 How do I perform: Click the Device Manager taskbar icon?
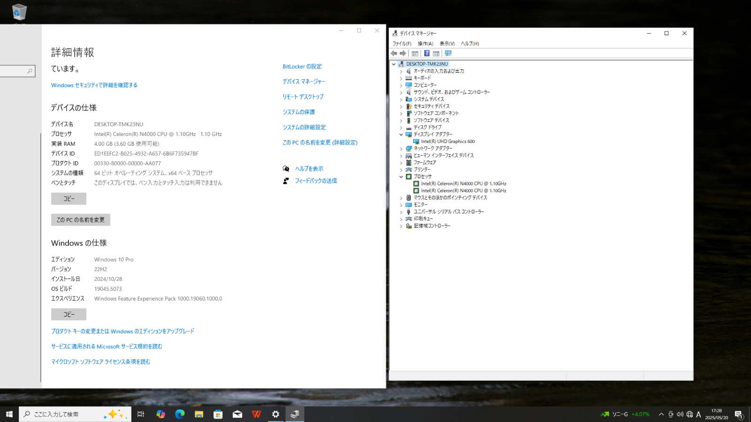(295, 414)
